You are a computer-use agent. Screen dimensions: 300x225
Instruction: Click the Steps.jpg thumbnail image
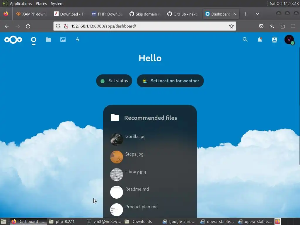(117, 157)
